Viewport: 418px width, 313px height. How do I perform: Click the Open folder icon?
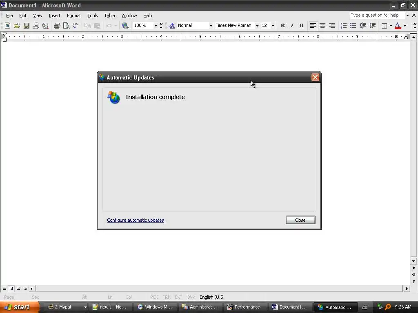tap(17, 26)
